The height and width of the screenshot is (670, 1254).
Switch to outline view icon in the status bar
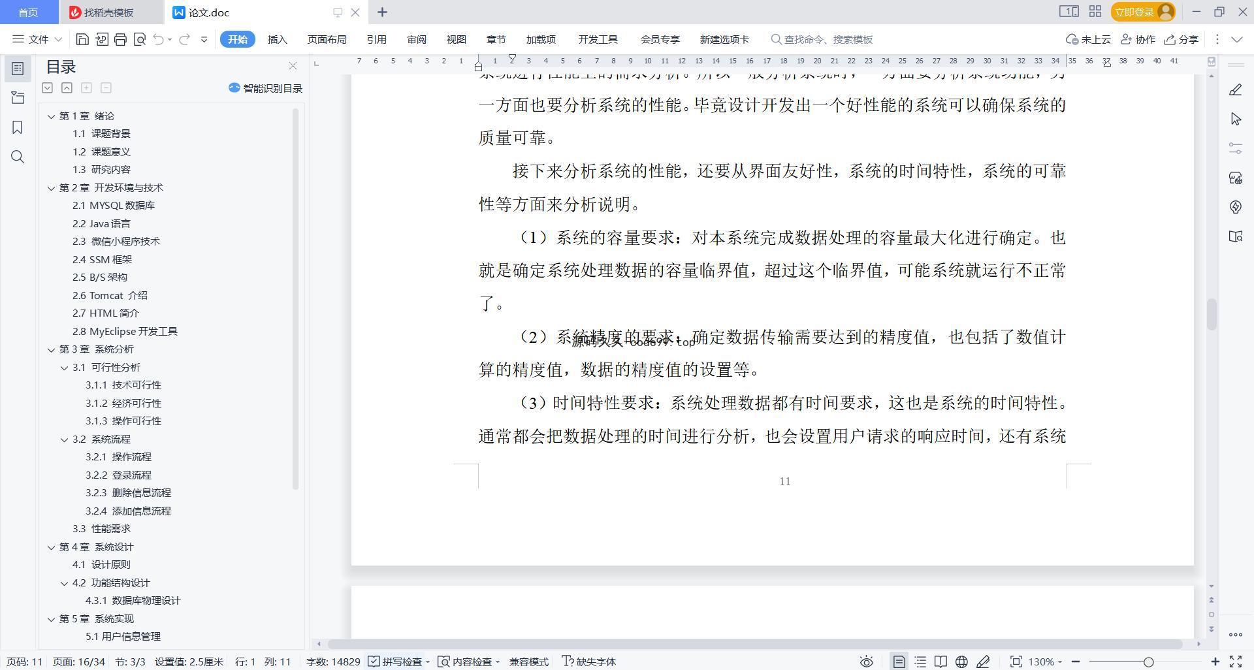pos(920,662)
